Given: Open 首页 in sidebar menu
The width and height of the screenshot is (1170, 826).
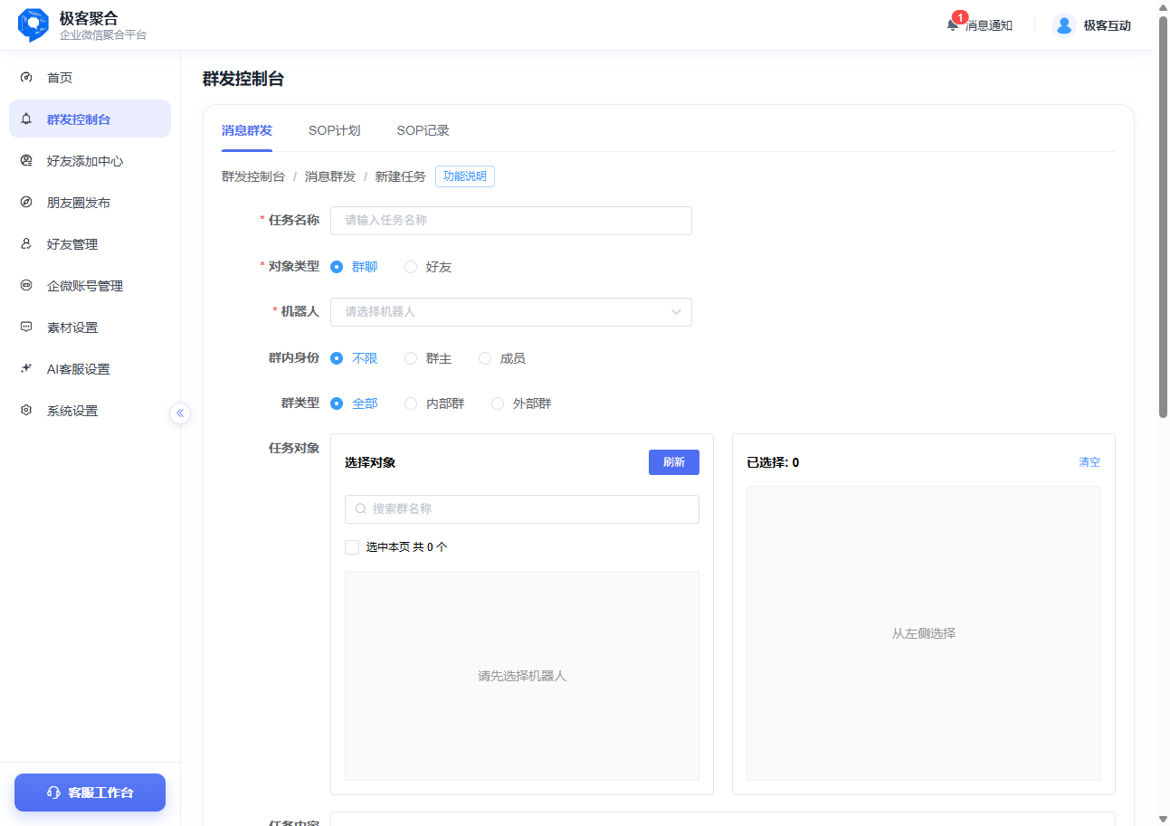Looking at the screenshot, I should [90, 78].
